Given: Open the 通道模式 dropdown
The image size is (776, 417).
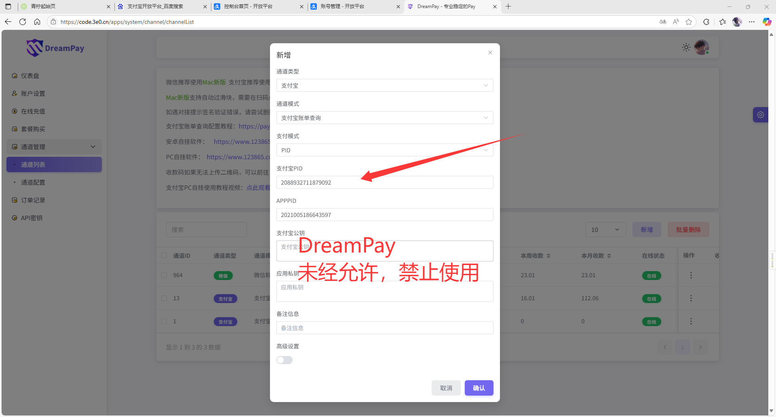Looking at the screenshot, I should [384, 118].
